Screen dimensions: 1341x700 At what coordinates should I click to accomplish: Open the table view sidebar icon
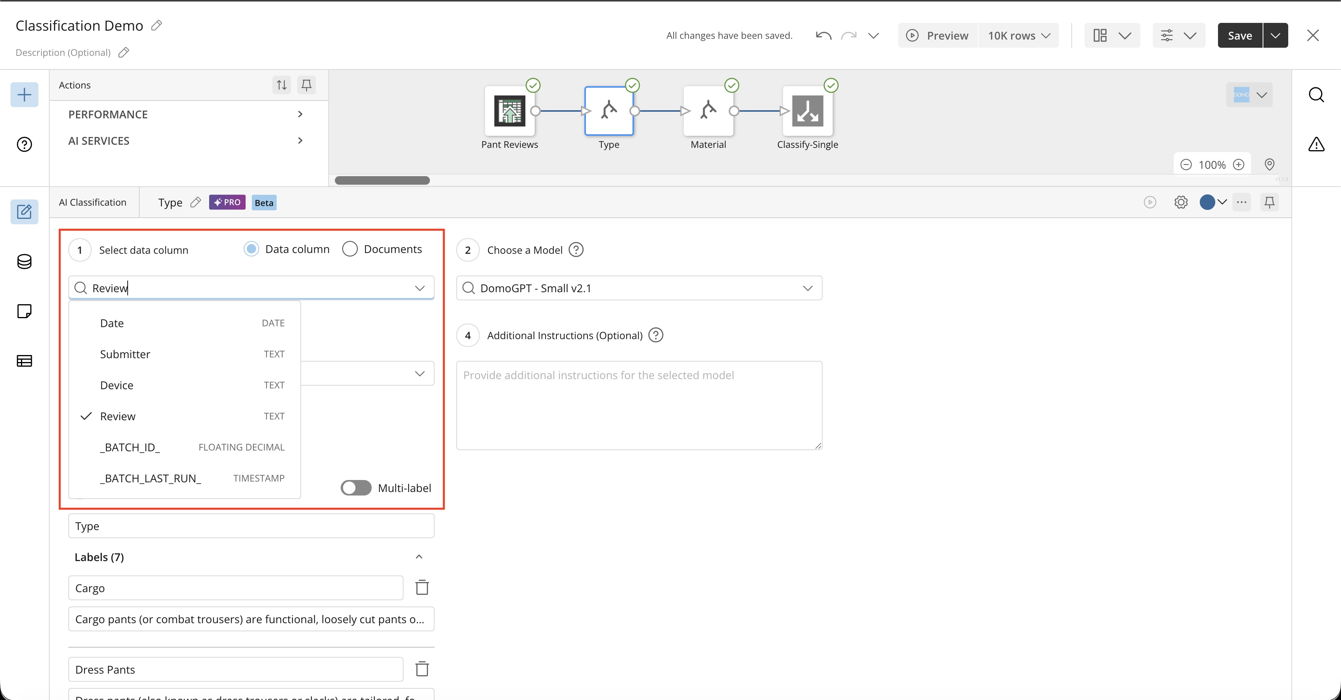[24, 360]
